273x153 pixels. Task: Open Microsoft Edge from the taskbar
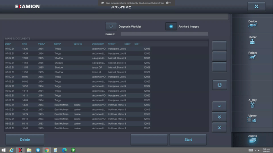(x=64, y=150)
